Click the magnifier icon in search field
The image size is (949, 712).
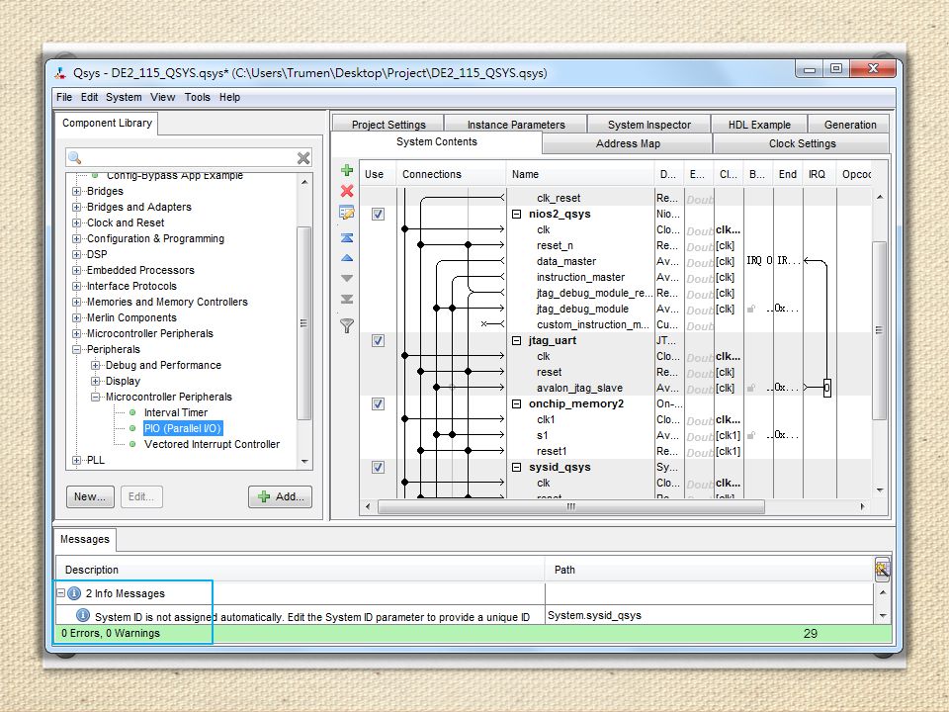(x=74, y=158)
